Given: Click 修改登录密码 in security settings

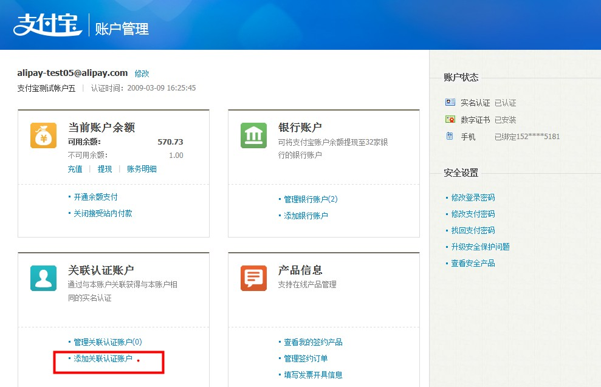Looking at the screenshot, I should pos(473,197).
